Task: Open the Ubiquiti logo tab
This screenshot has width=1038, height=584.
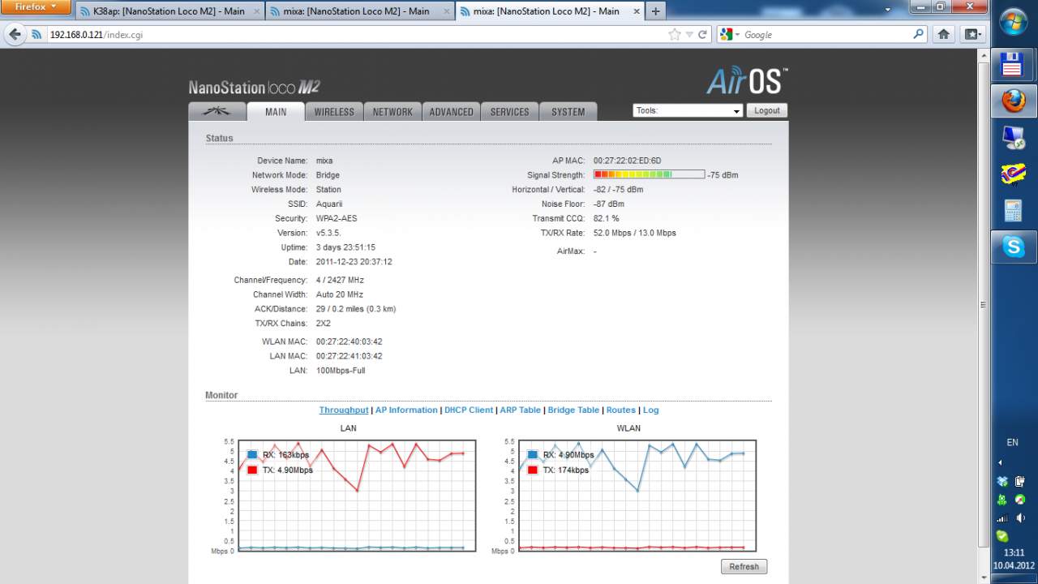Action: coord(217,111)
